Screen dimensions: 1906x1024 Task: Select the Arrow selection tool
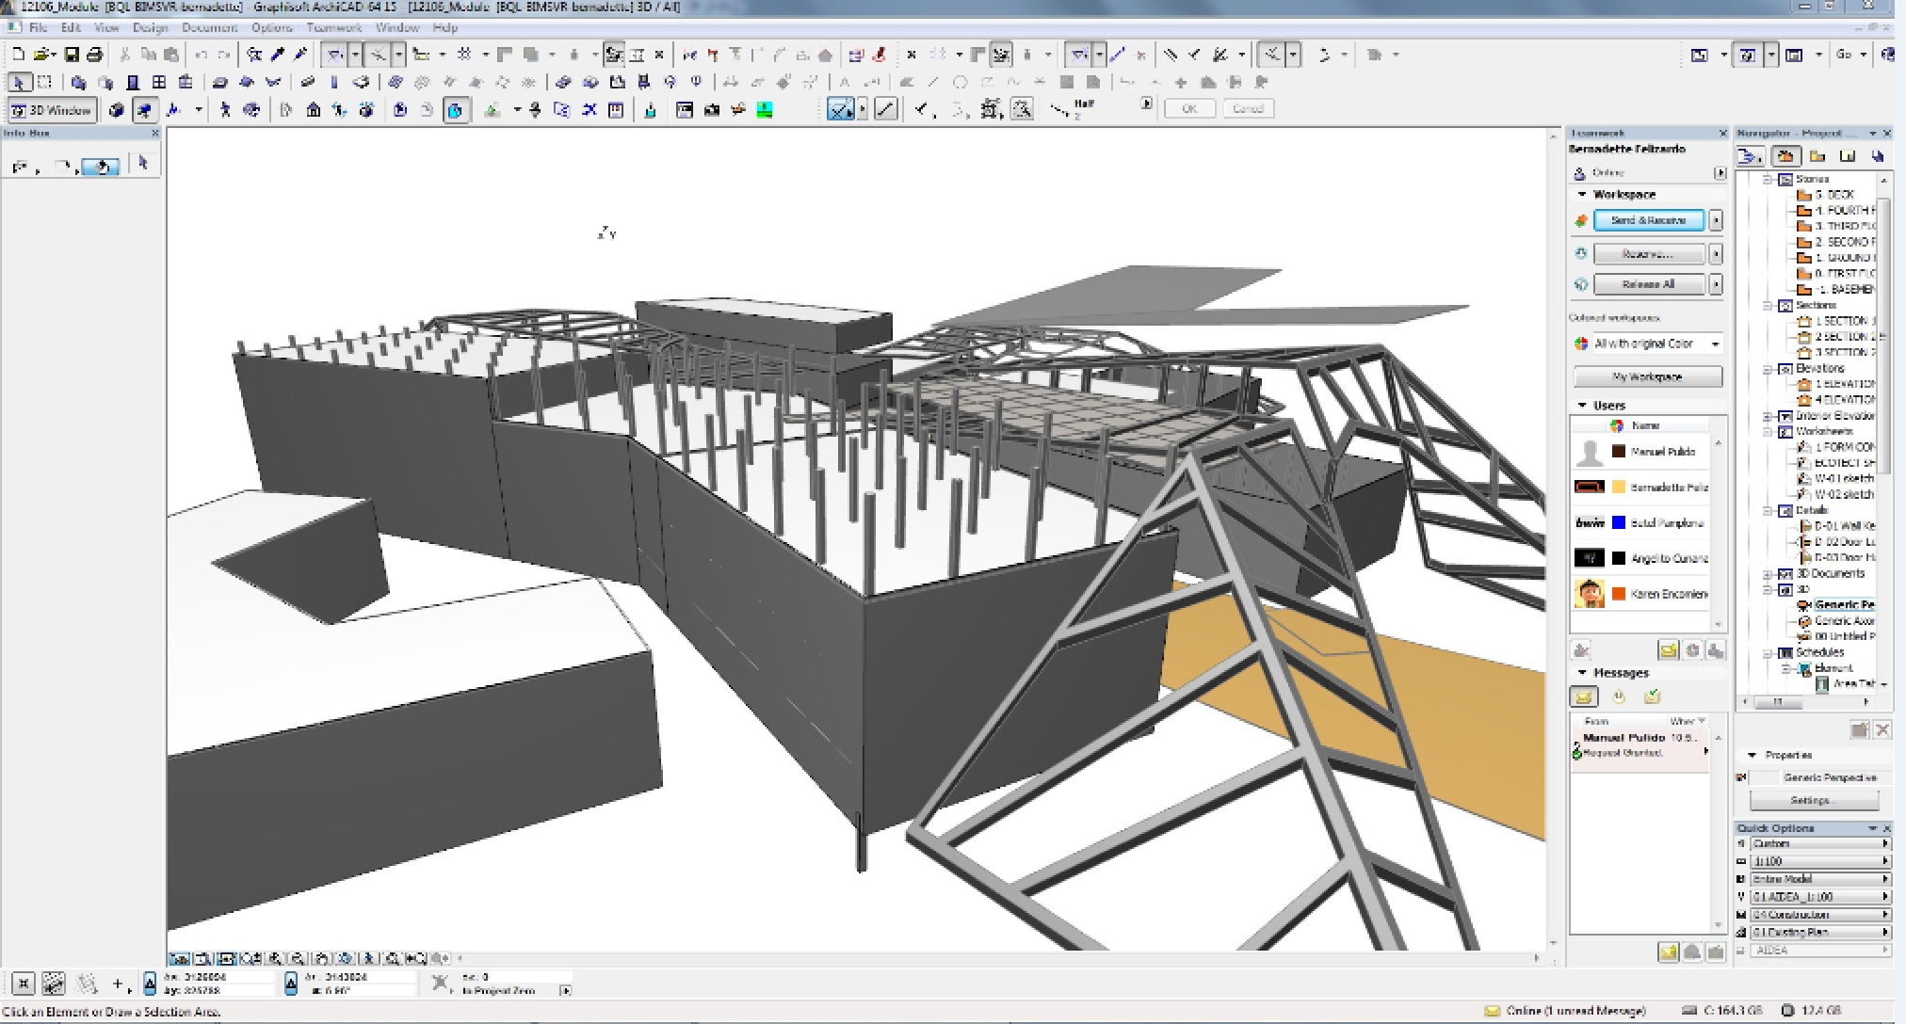coord(18,82)
